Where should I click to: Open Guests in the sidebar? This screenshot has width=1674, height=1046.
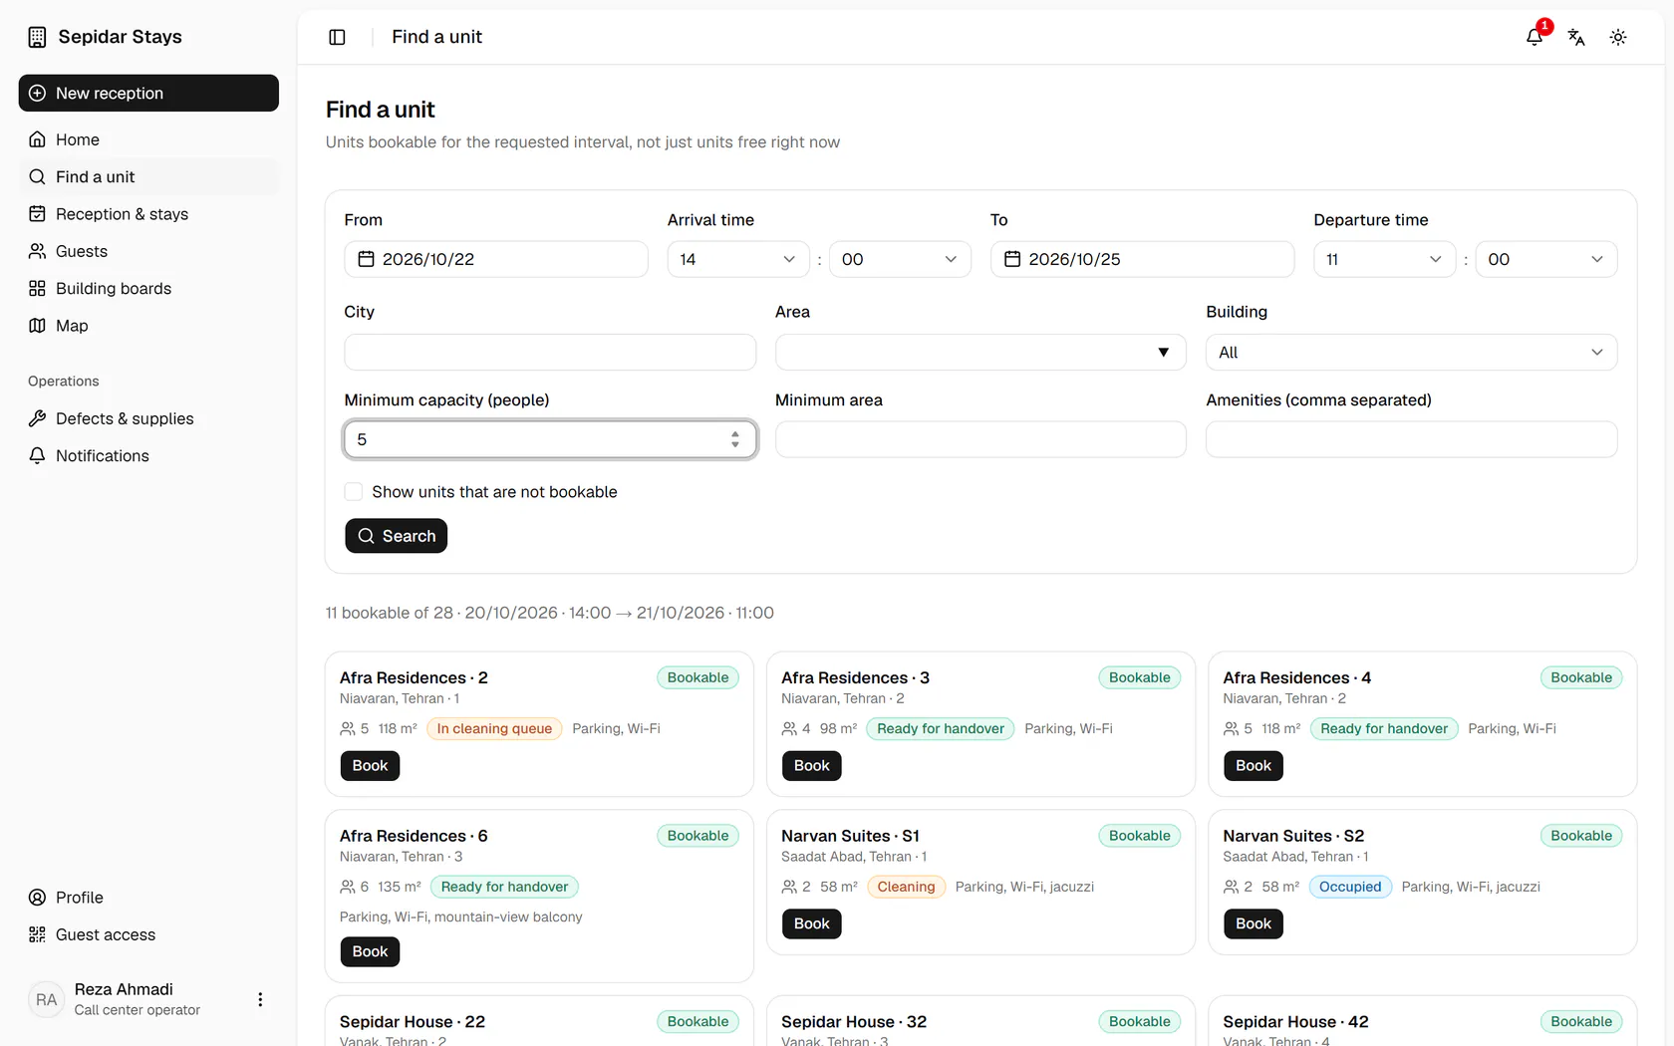[148, 251]
